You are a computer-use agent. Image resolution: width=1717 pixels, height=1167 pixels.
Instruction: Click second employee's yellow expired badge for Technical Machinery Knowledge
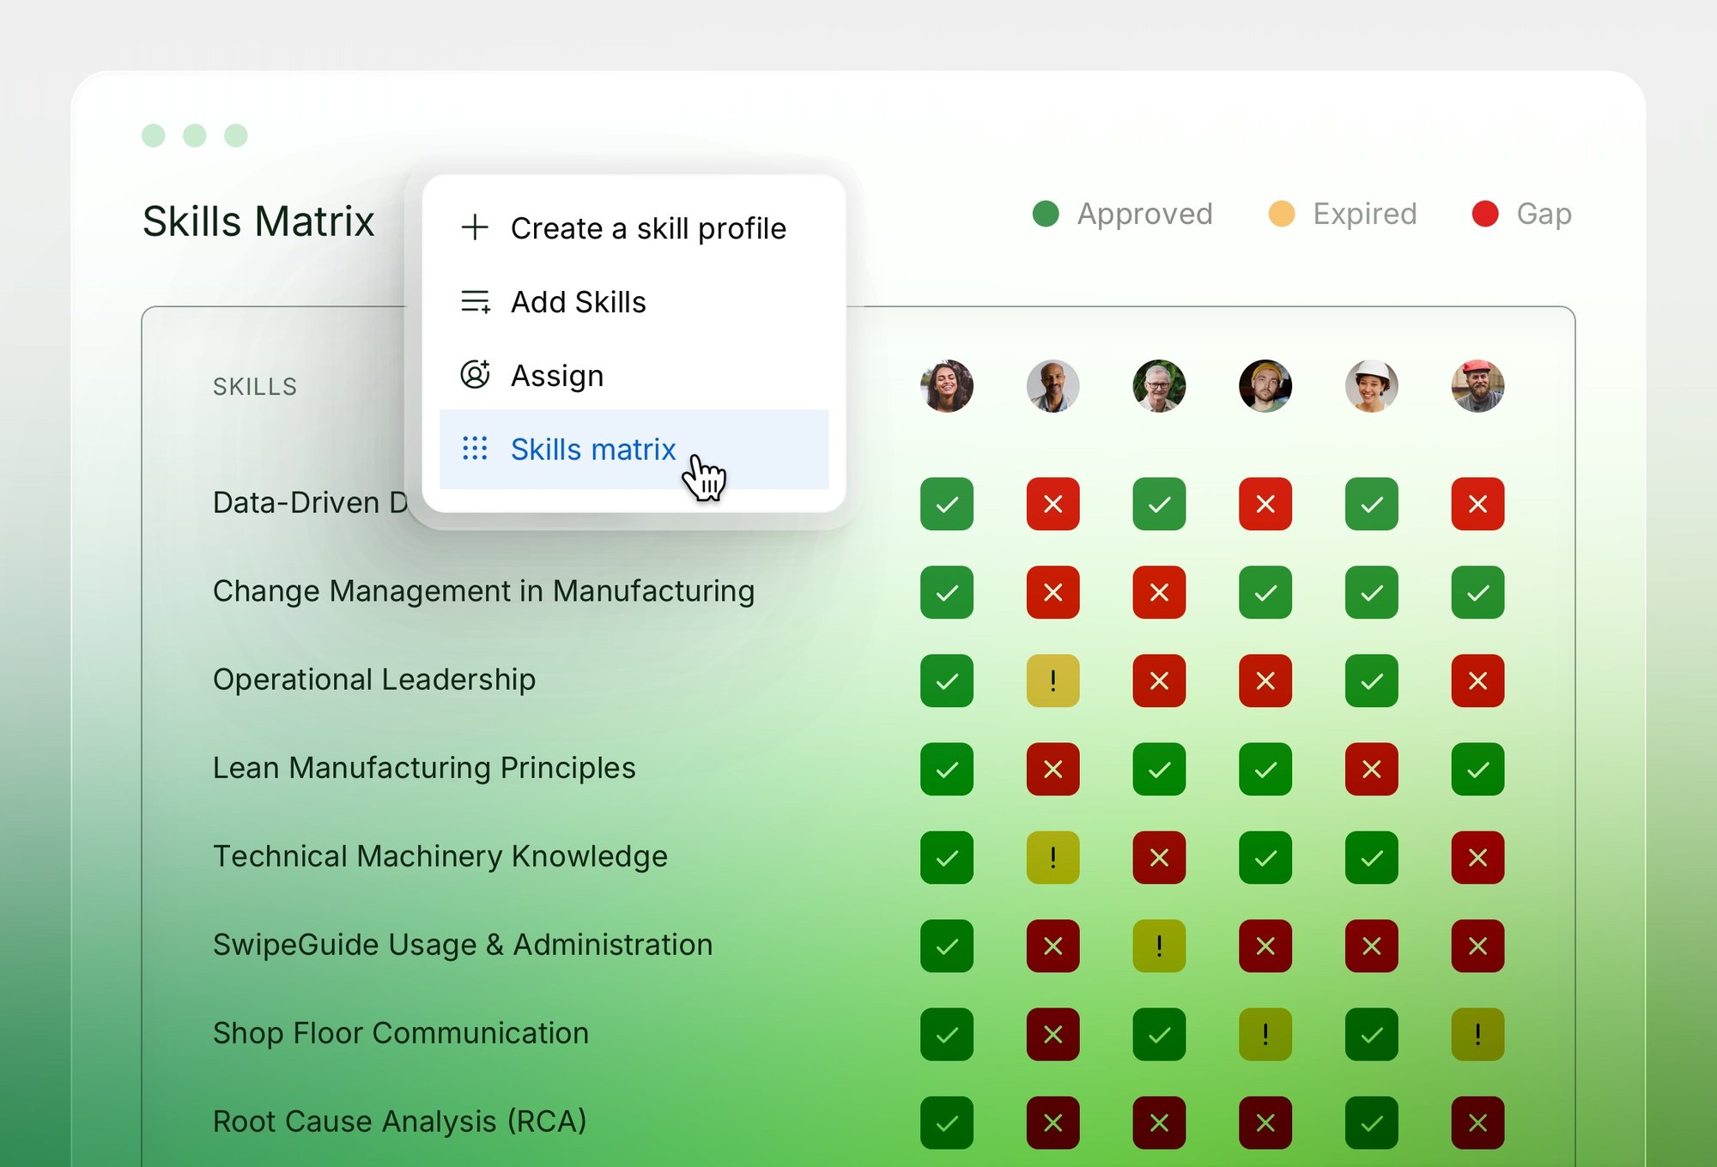pyautogui.click(x=1053, y=858)
